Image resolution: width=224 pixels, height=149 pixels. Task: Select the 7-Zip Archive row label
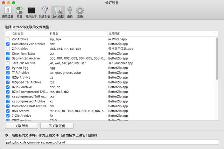tap(21, 116)
